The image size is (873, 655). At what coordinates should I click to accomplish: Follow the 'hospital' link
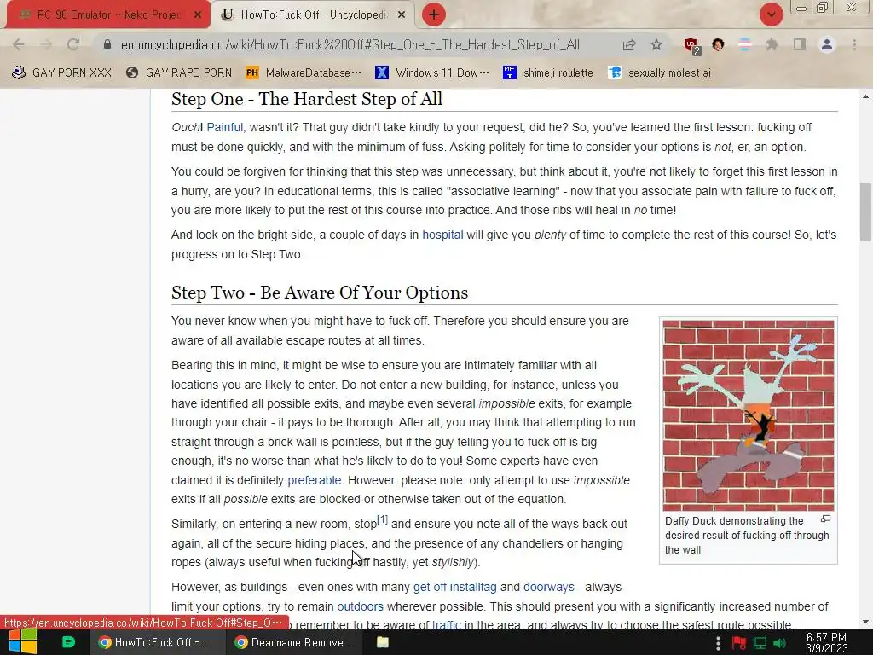pos(442,235)
